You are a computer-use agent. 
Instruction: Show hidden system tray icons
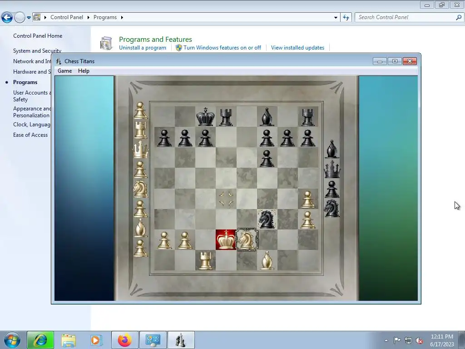point(386,340)
